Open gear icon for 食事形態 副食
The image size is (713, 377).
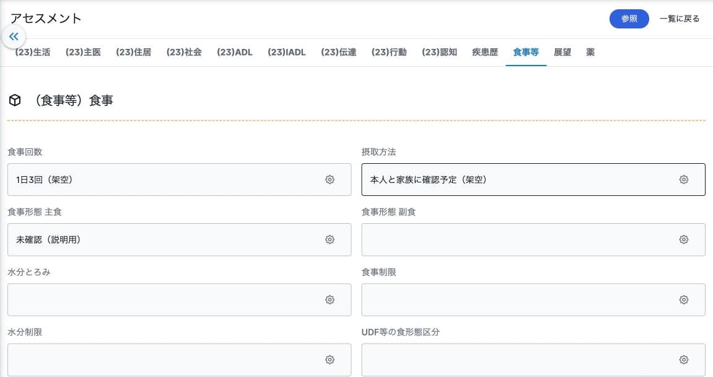coord(683,240)
